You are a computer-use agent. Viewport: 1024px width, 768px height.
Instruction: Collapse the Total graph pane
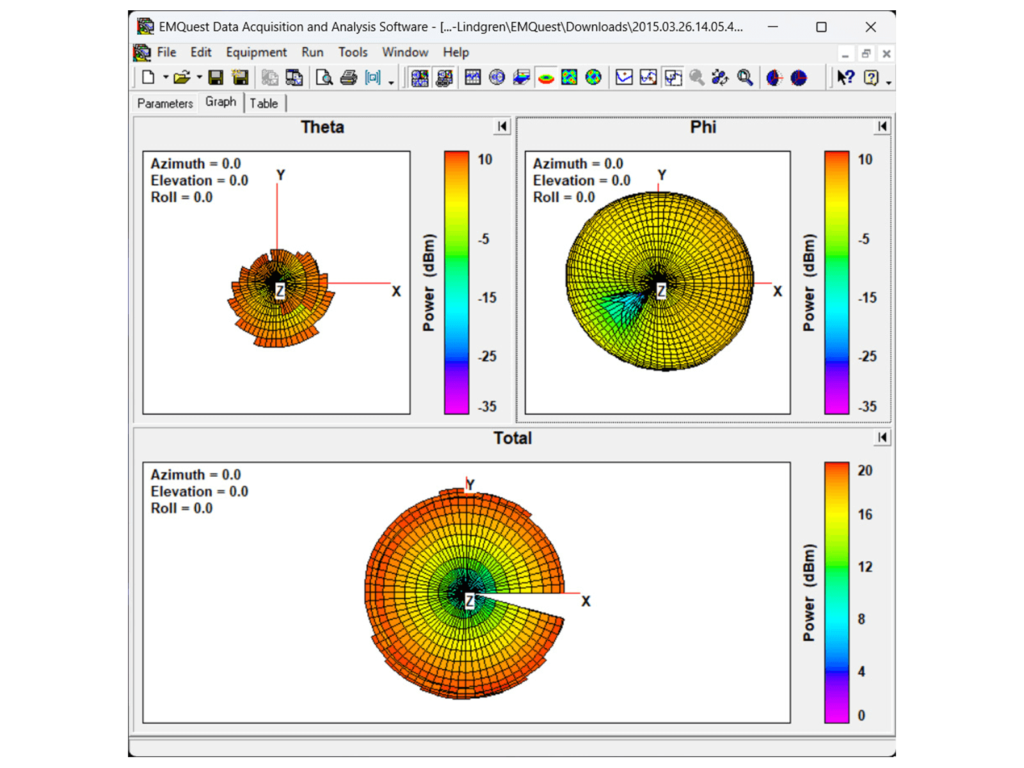[x=882, y=438]
